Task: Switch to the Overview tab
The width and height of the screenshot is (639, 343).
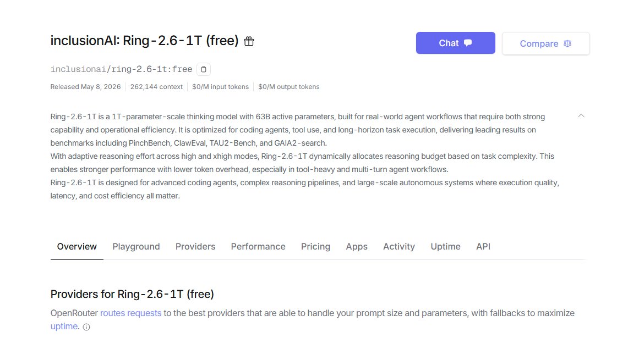Action: click(77, 247)
